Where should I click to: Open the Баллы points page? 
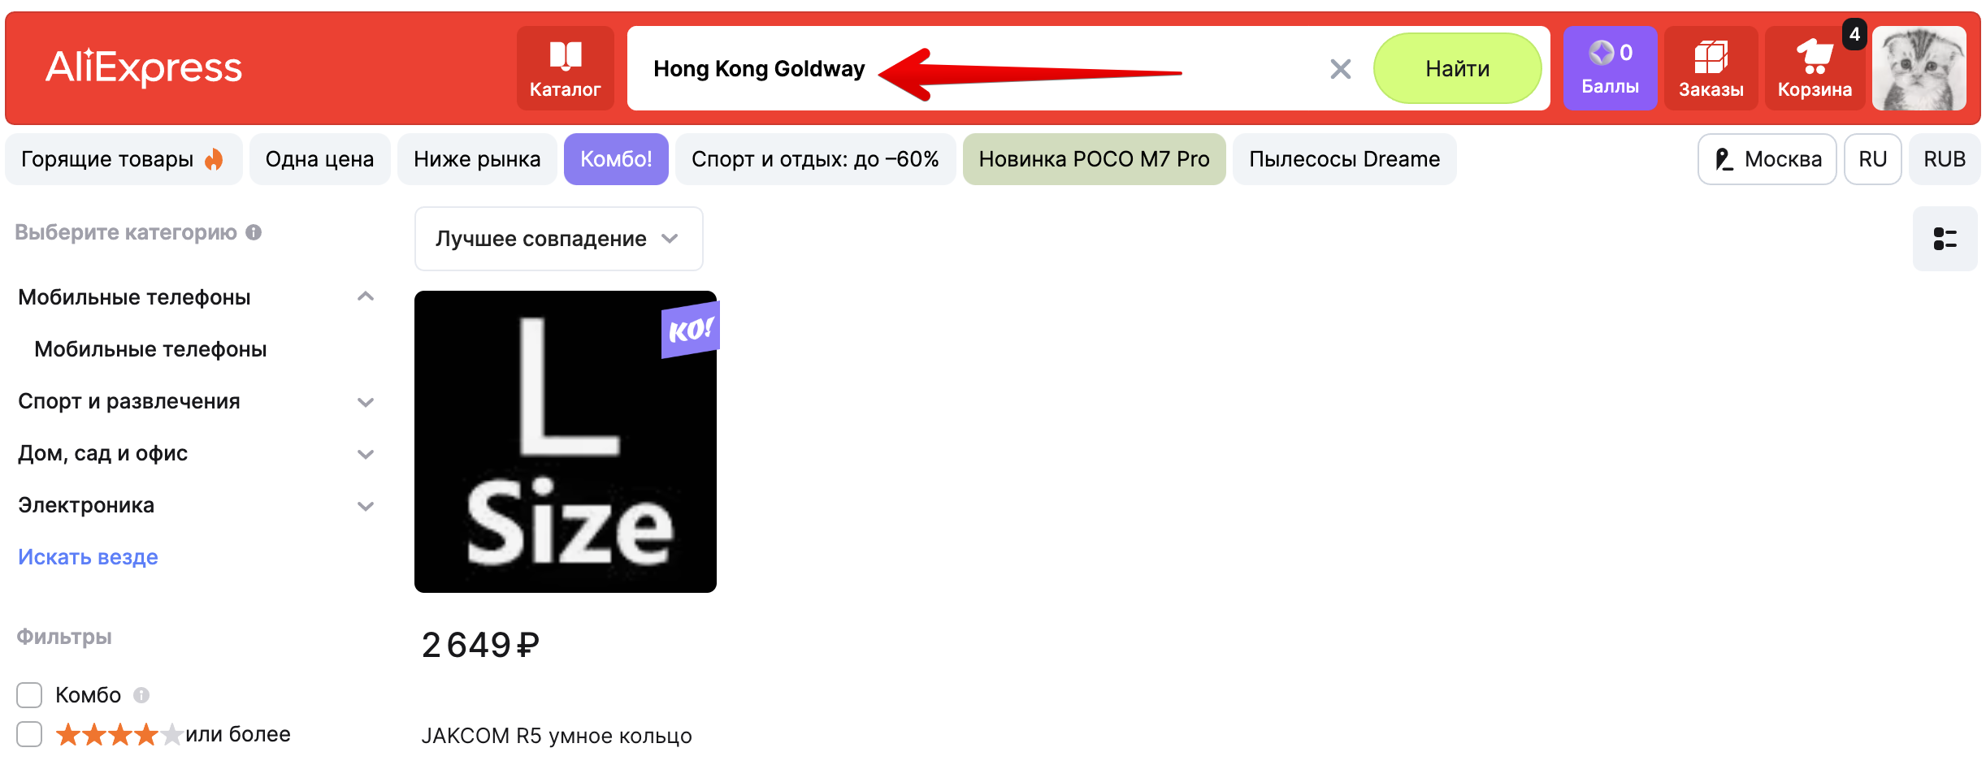click(1610, 68)
